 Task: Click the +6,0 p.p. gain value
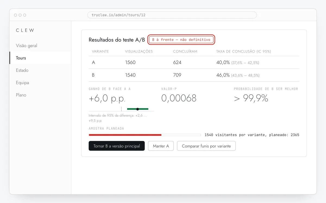pos(107,99)
